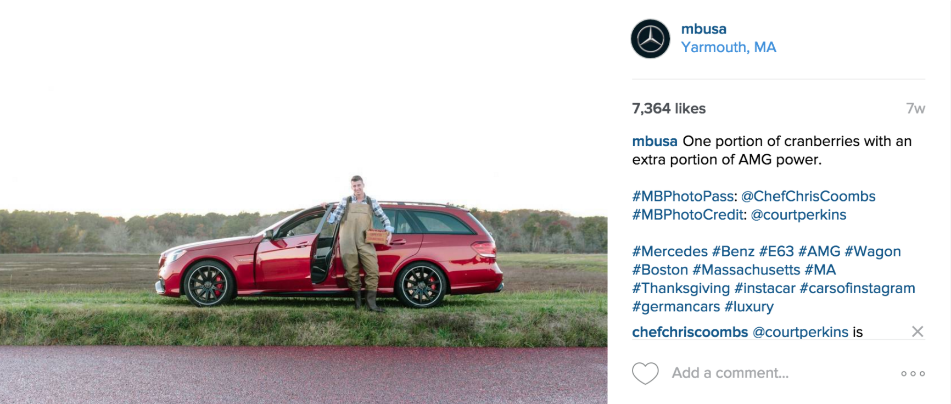Image resolution: width=951 pixels, height=404 pixels.
Task: Visit the @ChefChrisCoombs mention in caption
Action: [x=808, y=197]
